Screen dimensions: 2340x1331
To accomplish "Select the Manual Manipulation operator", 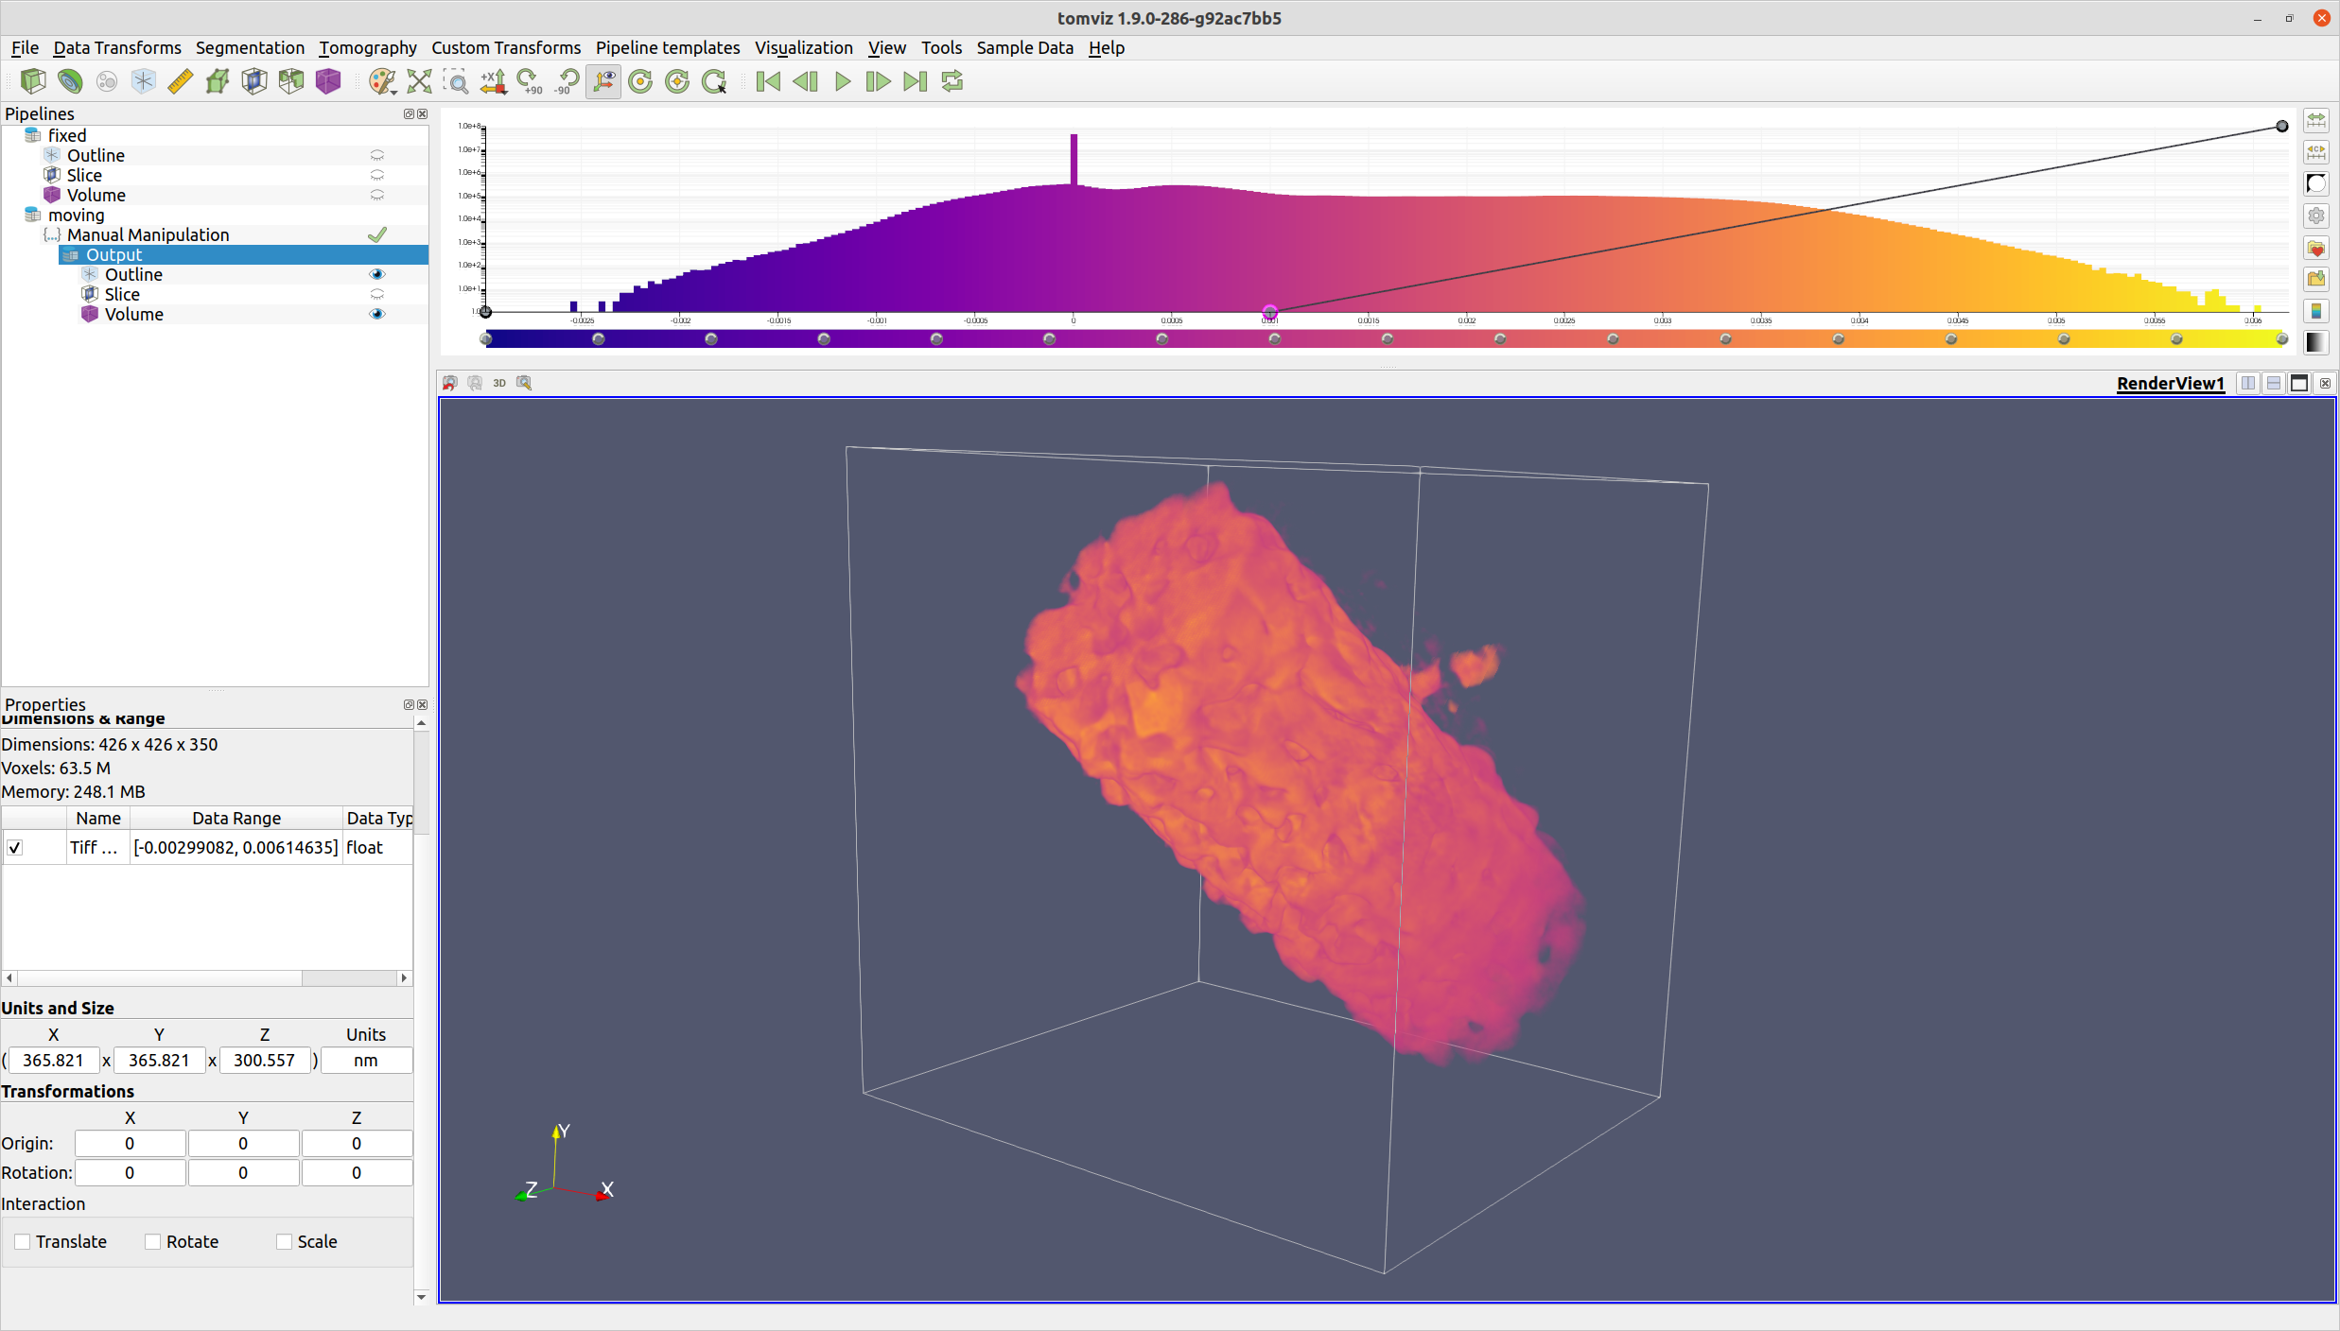I will point(148,235).
